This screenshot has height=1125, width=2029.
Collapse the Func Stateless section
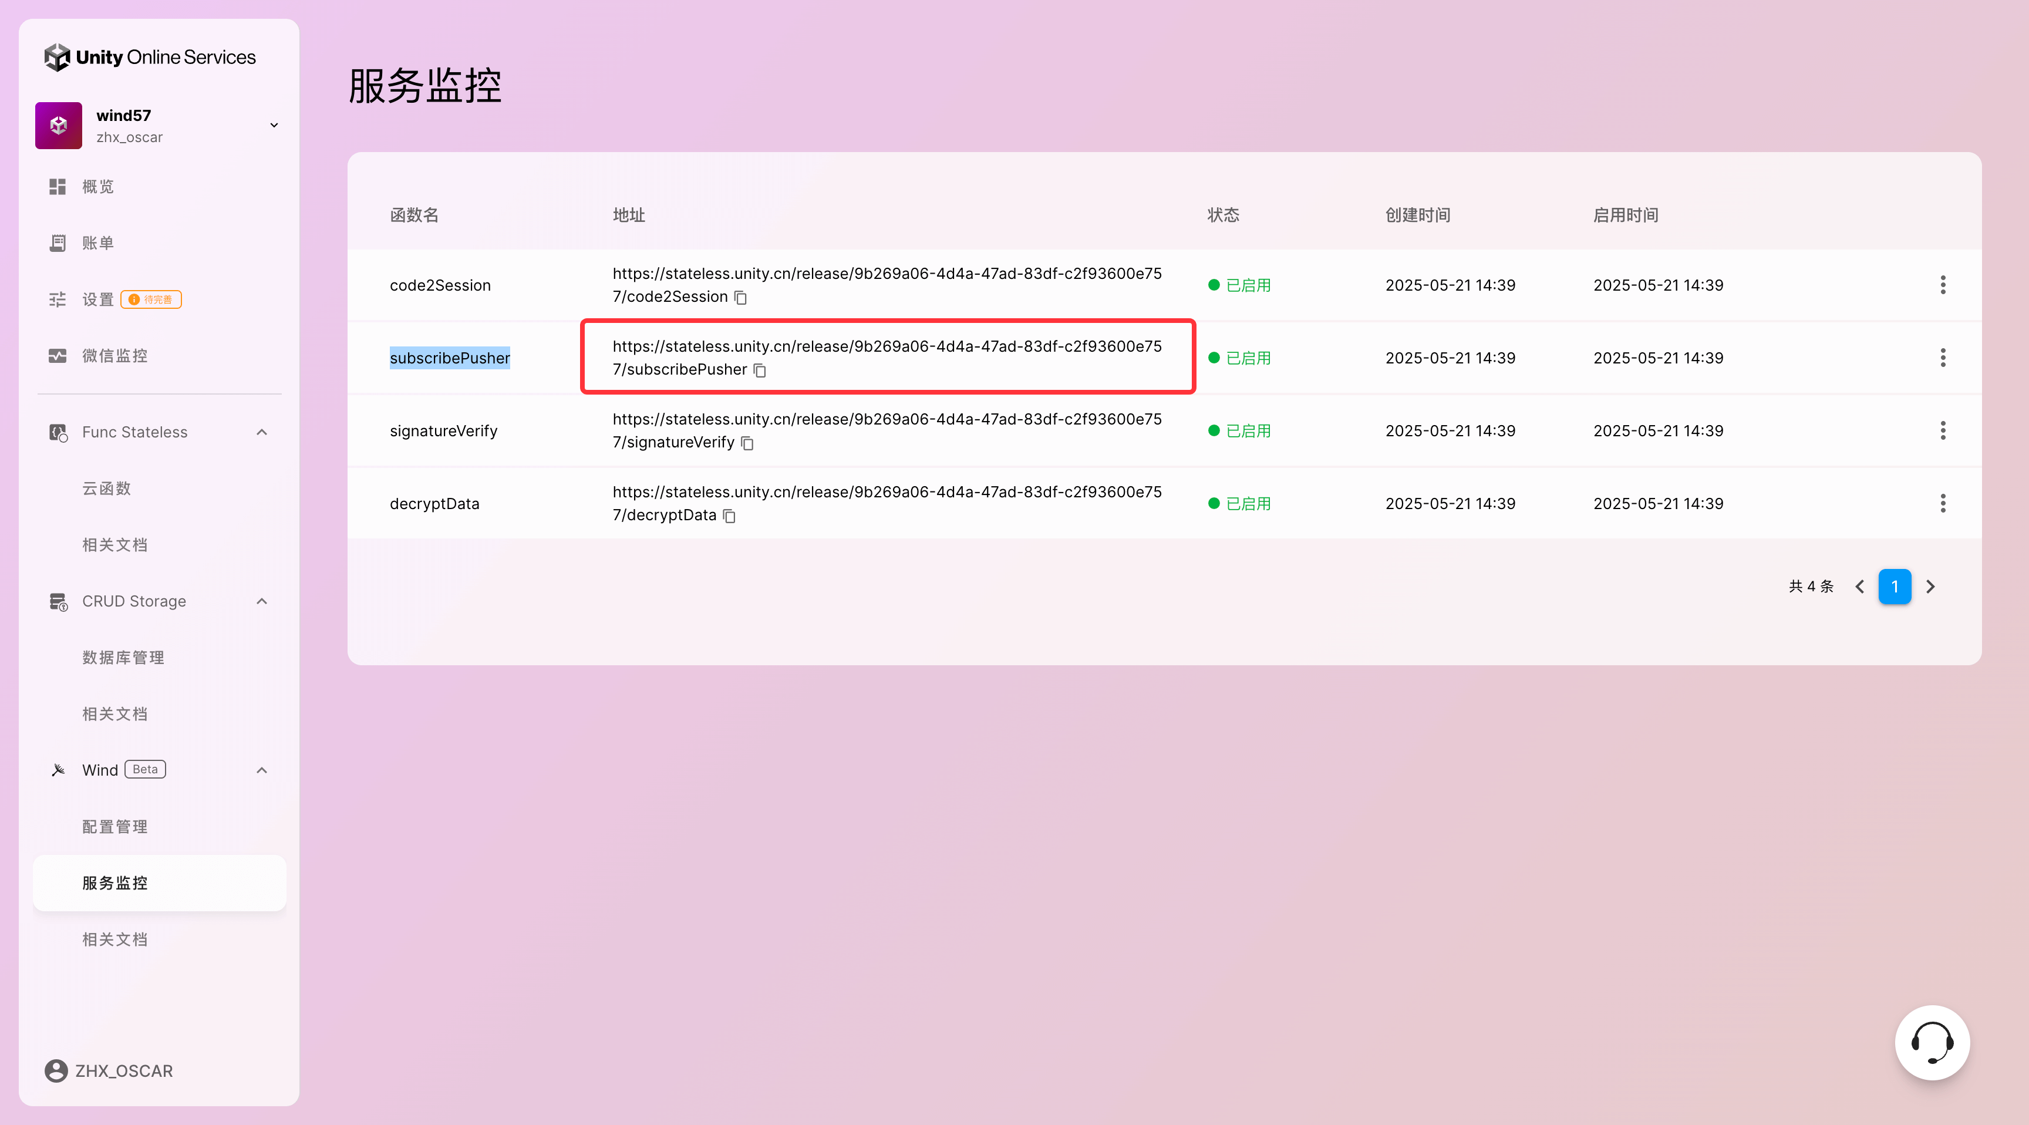coord(262,432)
